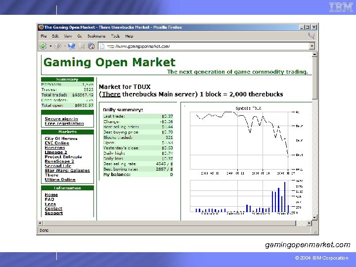Viewport: 356px width, 267px height.
Task: Click the Best buying rate 2857 row
Action: 138,169
